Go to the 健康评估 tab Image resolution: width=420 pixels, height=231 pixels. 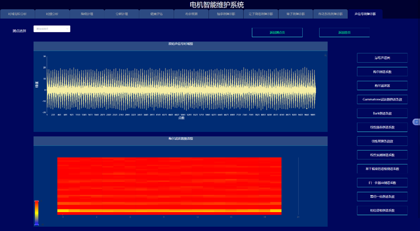point(157,14)
